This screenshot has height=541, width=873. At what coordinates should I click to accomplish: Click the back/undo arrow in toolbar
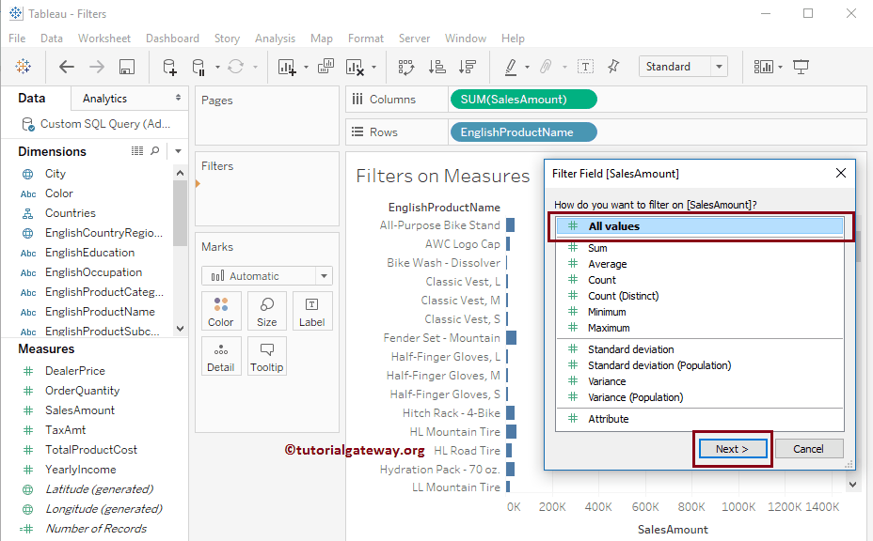[x=67, y=67]
